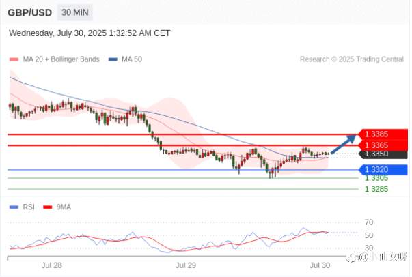
Task: Click the Jul 30 date axis label
Action: (320, 265)
